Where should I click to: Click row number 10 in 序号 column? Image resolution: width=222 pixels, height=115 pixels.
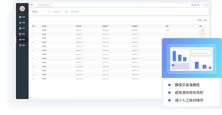[33, 67]
